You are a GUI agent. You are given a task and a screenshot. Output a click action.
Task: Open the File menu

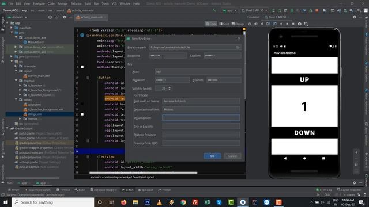coord(10,3)
